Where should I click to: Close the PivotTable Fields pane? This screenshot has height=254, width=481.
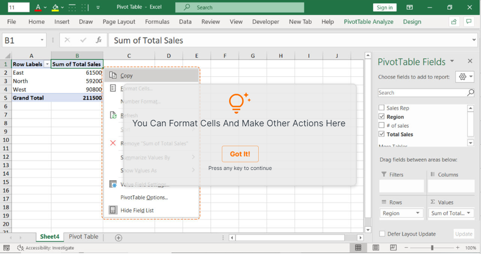(470, 61)
